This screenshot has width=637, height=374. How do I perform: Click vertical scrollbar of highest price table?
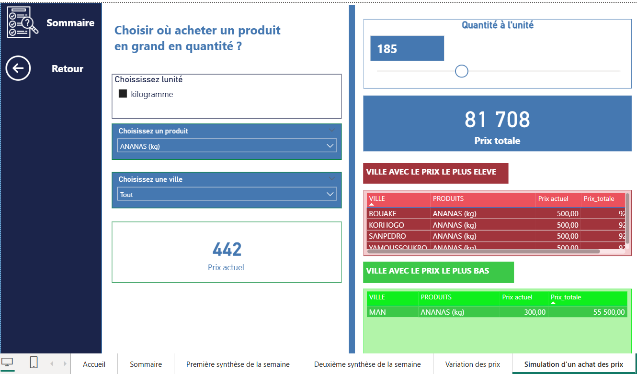click(x=627, y=218)
